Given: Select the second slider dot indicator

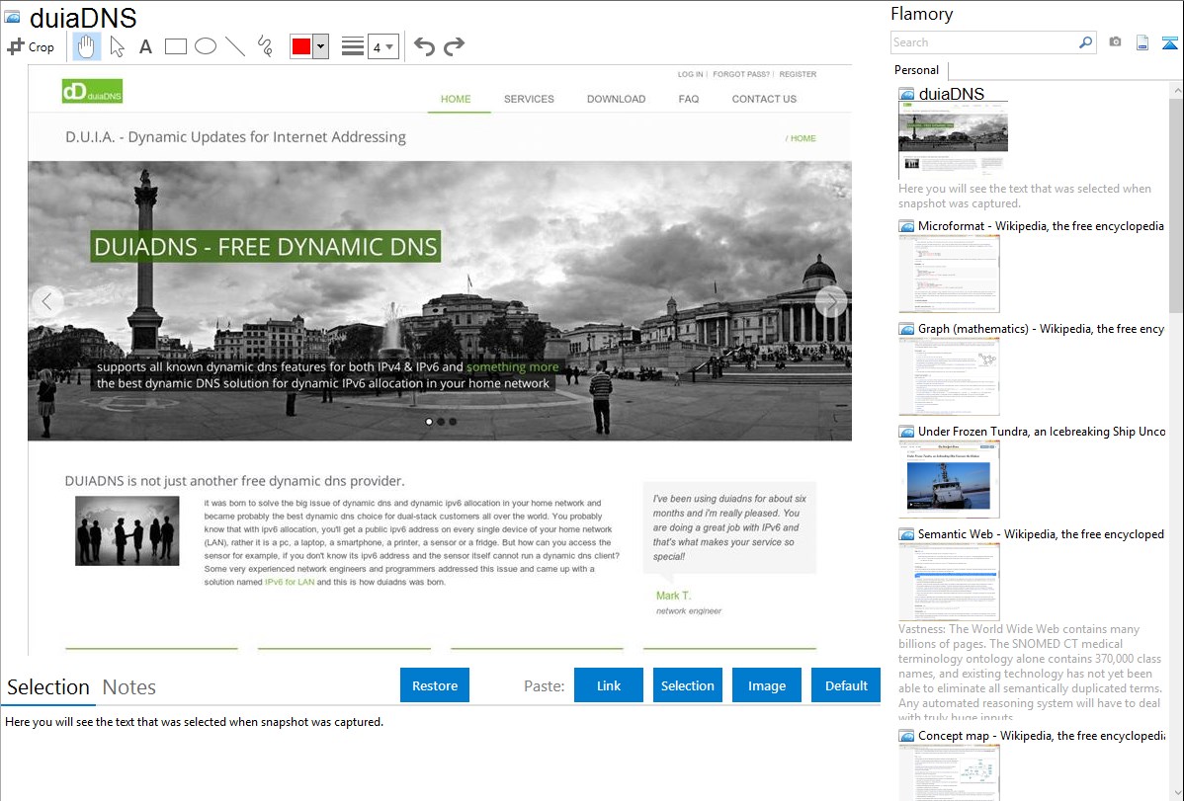Looking at the screenshot, I should tap(441, 422).
